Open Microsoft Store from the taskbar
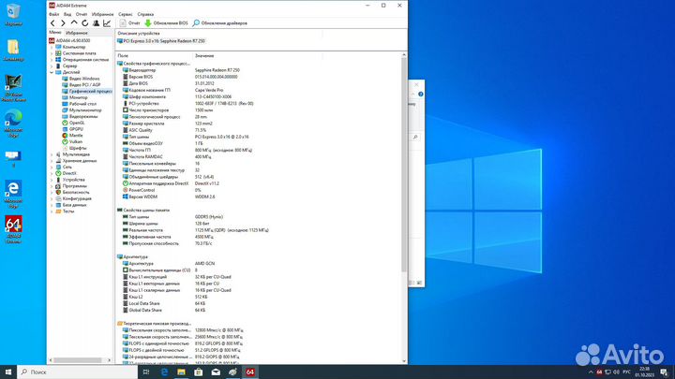The width and height of the screenshot is (675, 379). click(x=199, y=372)
